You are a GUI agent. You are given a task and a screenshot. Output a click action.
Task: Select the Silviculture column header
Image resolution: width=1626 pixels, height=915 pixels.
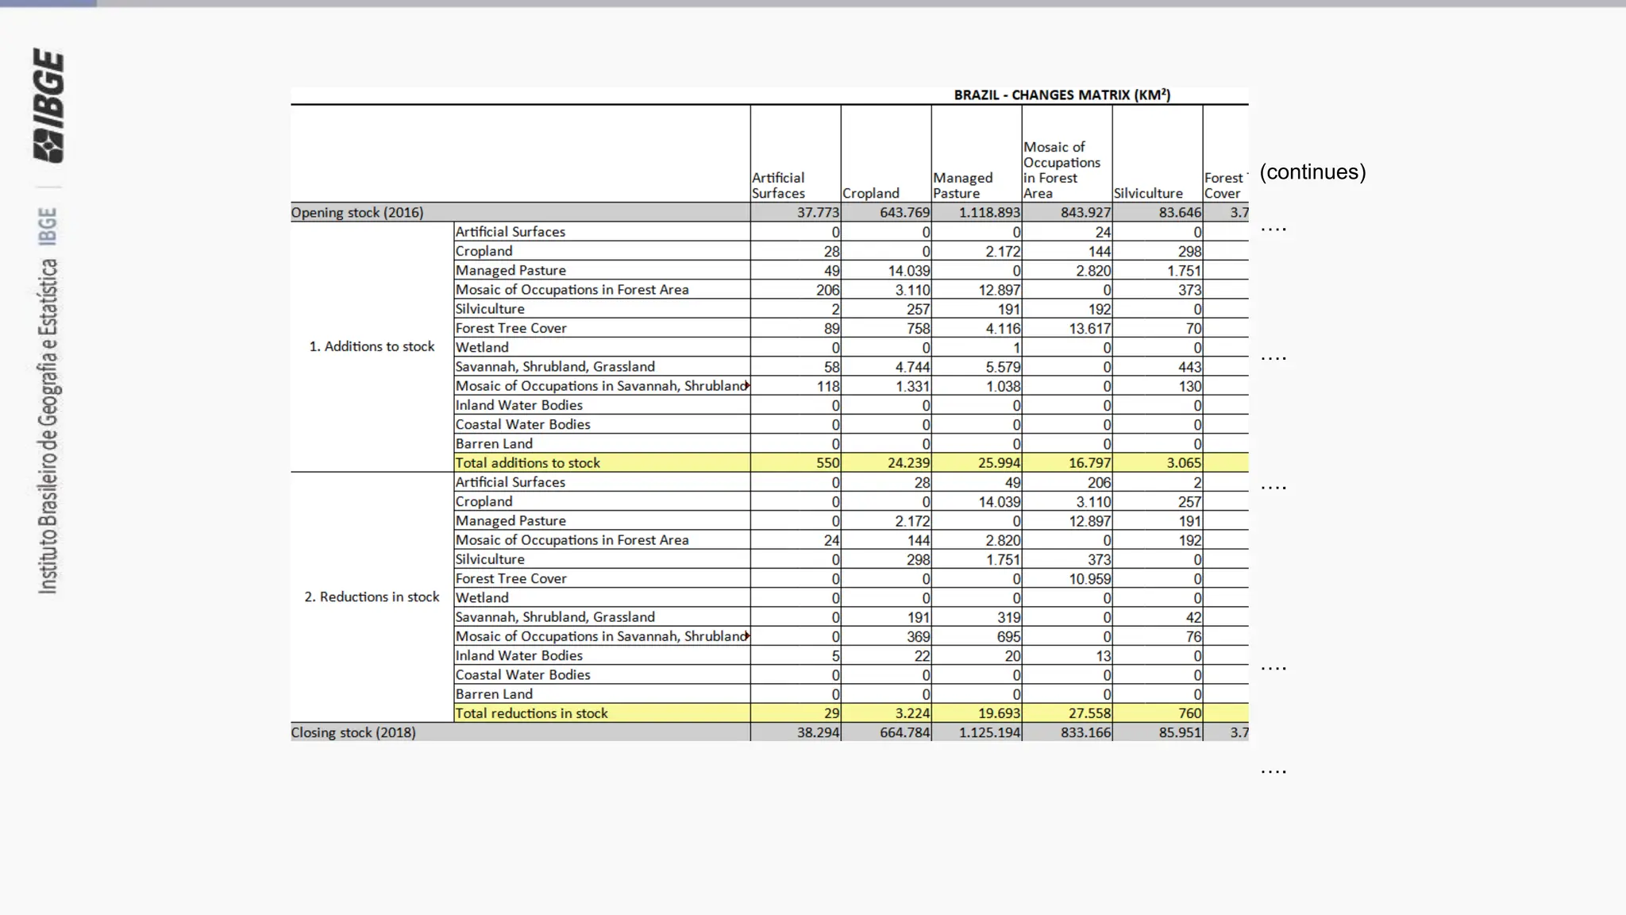[1148, 193]
